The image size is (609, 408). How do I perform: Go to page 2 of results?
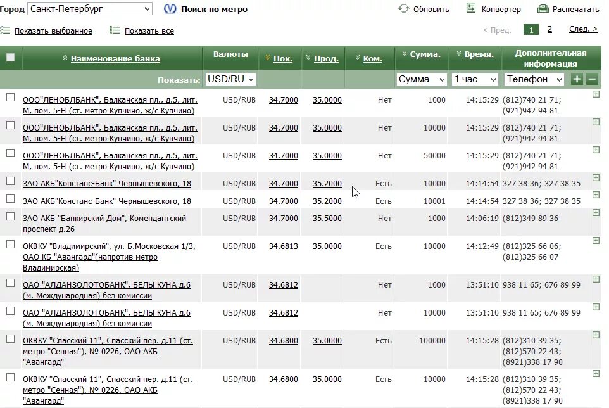click(x=549, y=29)
